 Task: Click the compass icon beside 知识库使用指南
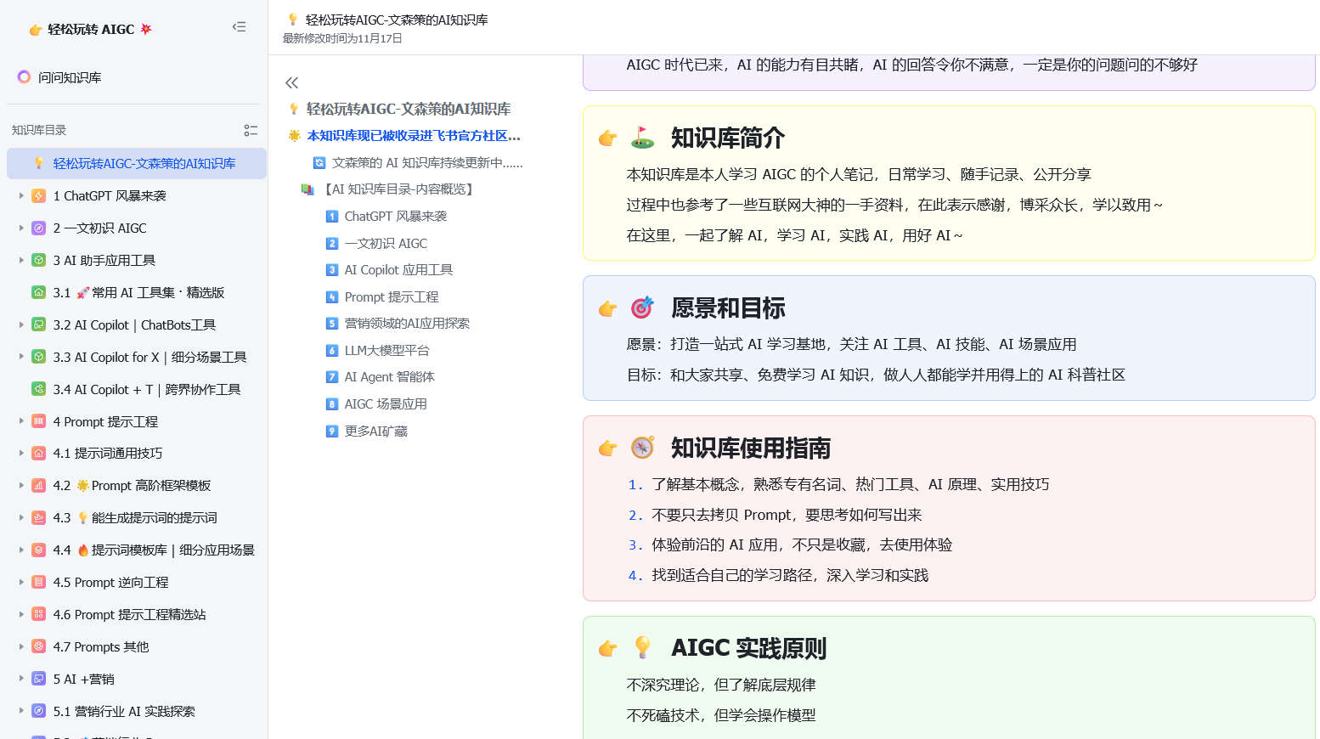[642, 448]
